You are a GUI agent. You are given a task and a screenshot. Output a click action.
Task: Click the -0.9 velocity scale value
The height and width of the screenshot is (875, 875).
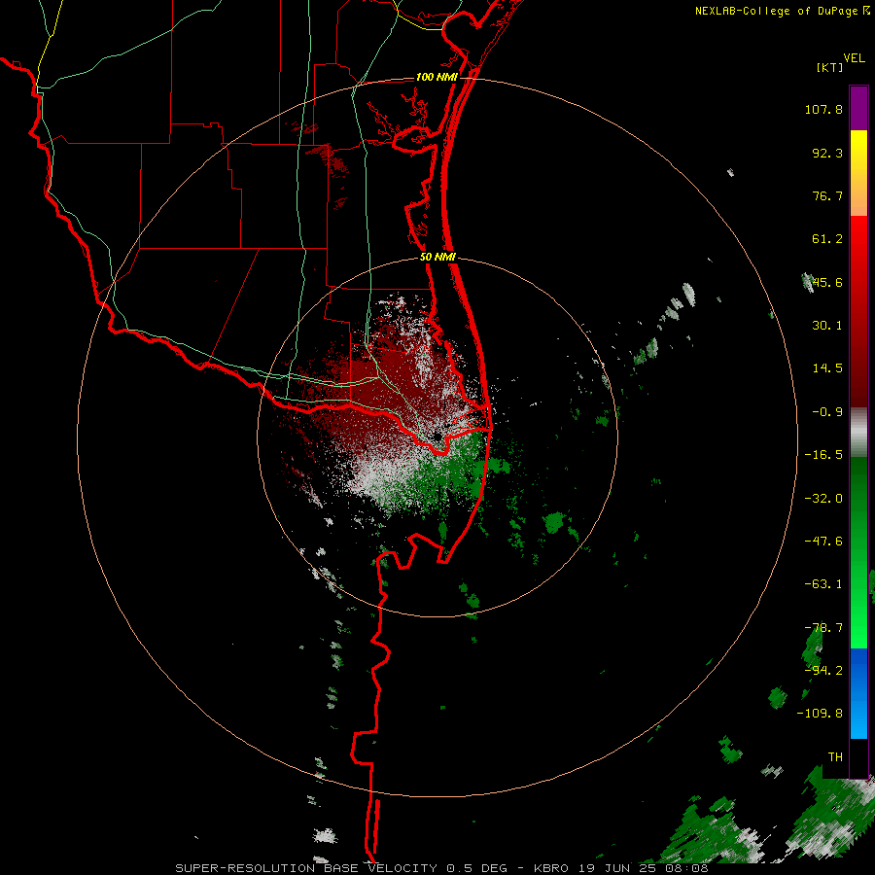click(827, 412)
